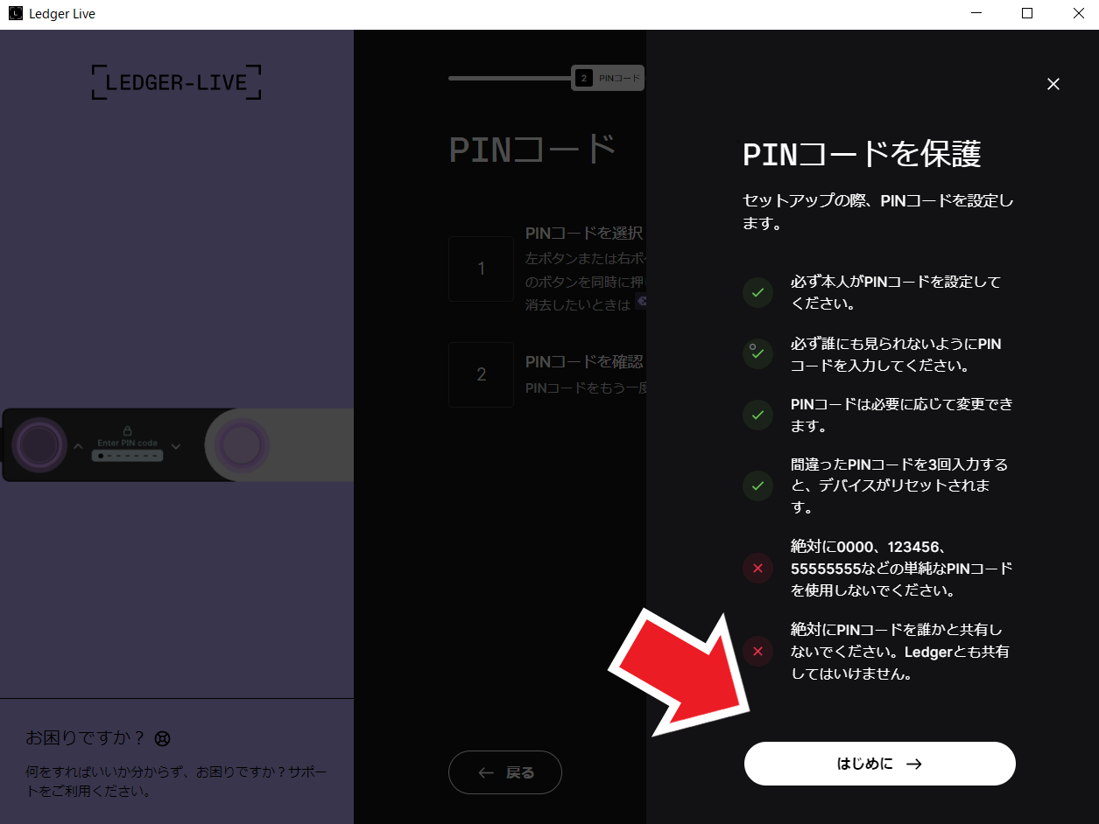Click the step 2 number box

[481, 374]
